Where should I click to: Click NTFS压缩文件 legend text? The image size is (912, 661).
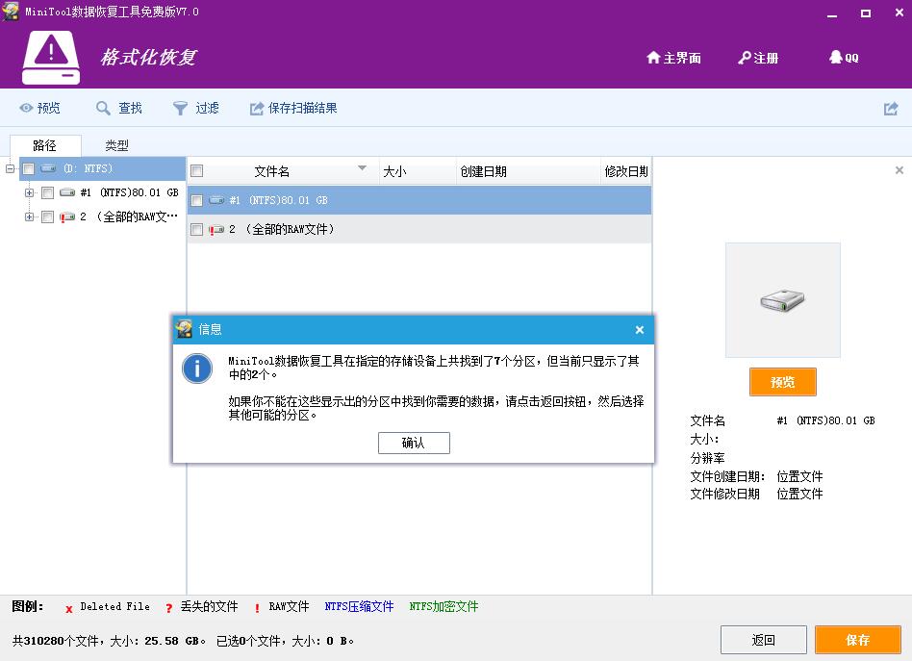coord(359,607)
